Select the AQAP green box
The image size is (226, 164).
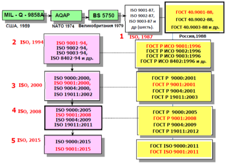66,15
